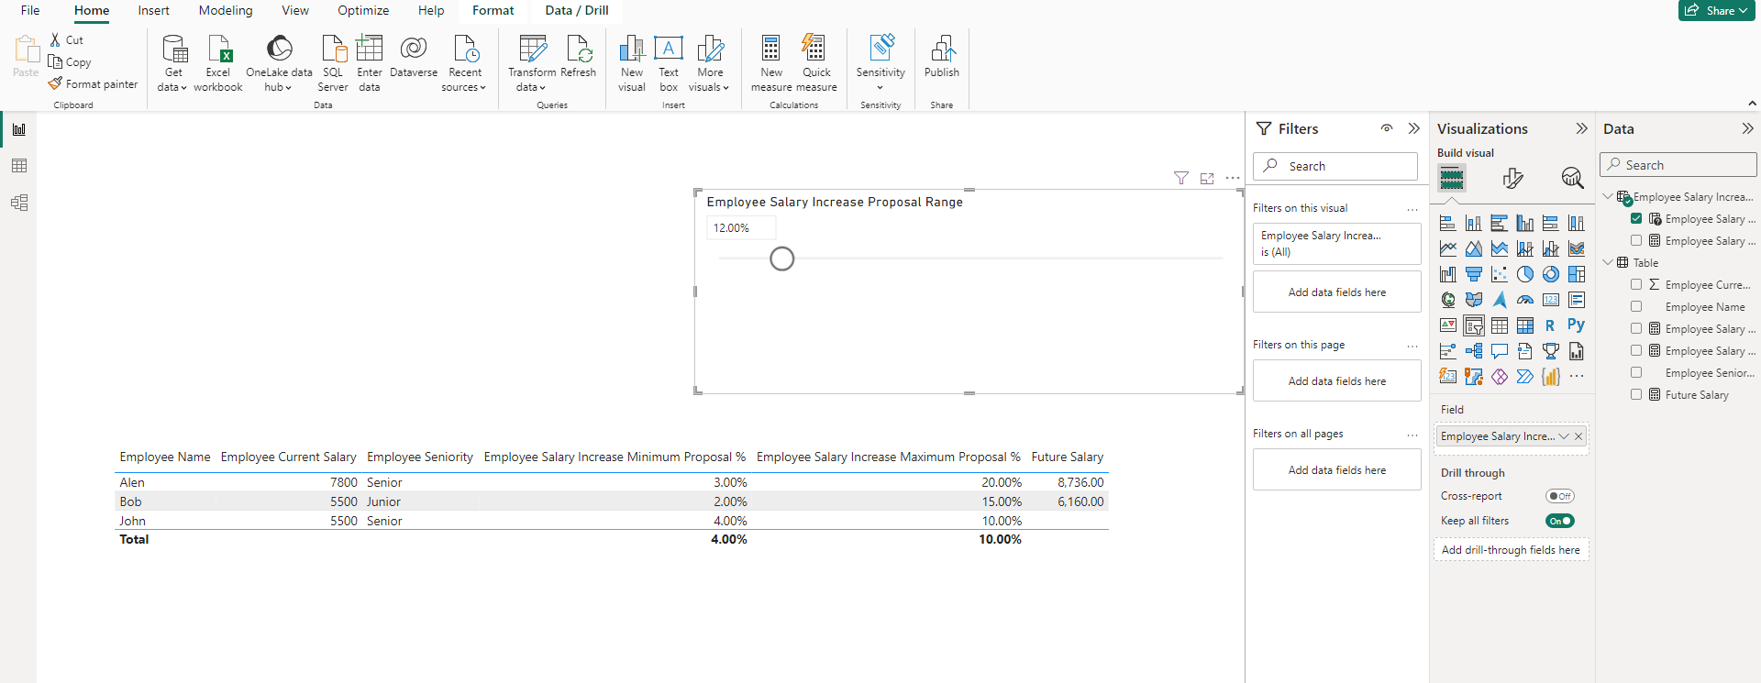The width and height of the screenshot is (1761, 683).
Task: Open the Field well item dropdown arrow
Action: click(x=1564, y=436)
